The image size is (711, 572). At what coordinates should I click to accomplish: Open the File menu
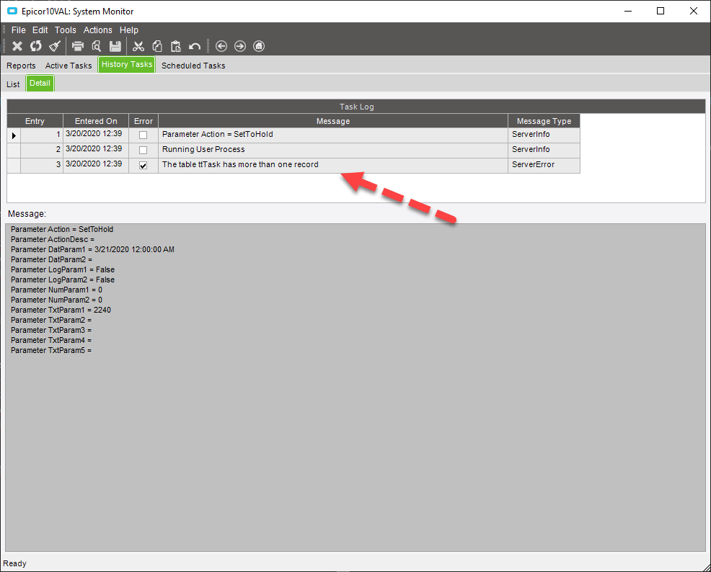19,30
